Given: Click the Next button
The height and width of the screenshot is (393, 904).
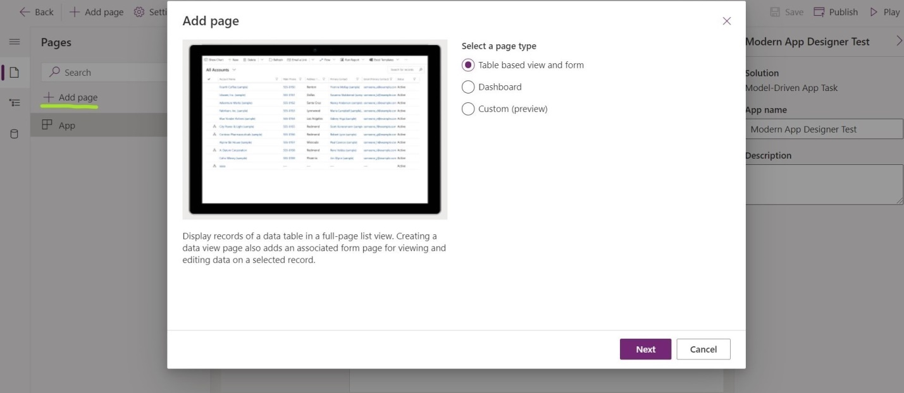Looking at the screenshot, I should 645,349.
